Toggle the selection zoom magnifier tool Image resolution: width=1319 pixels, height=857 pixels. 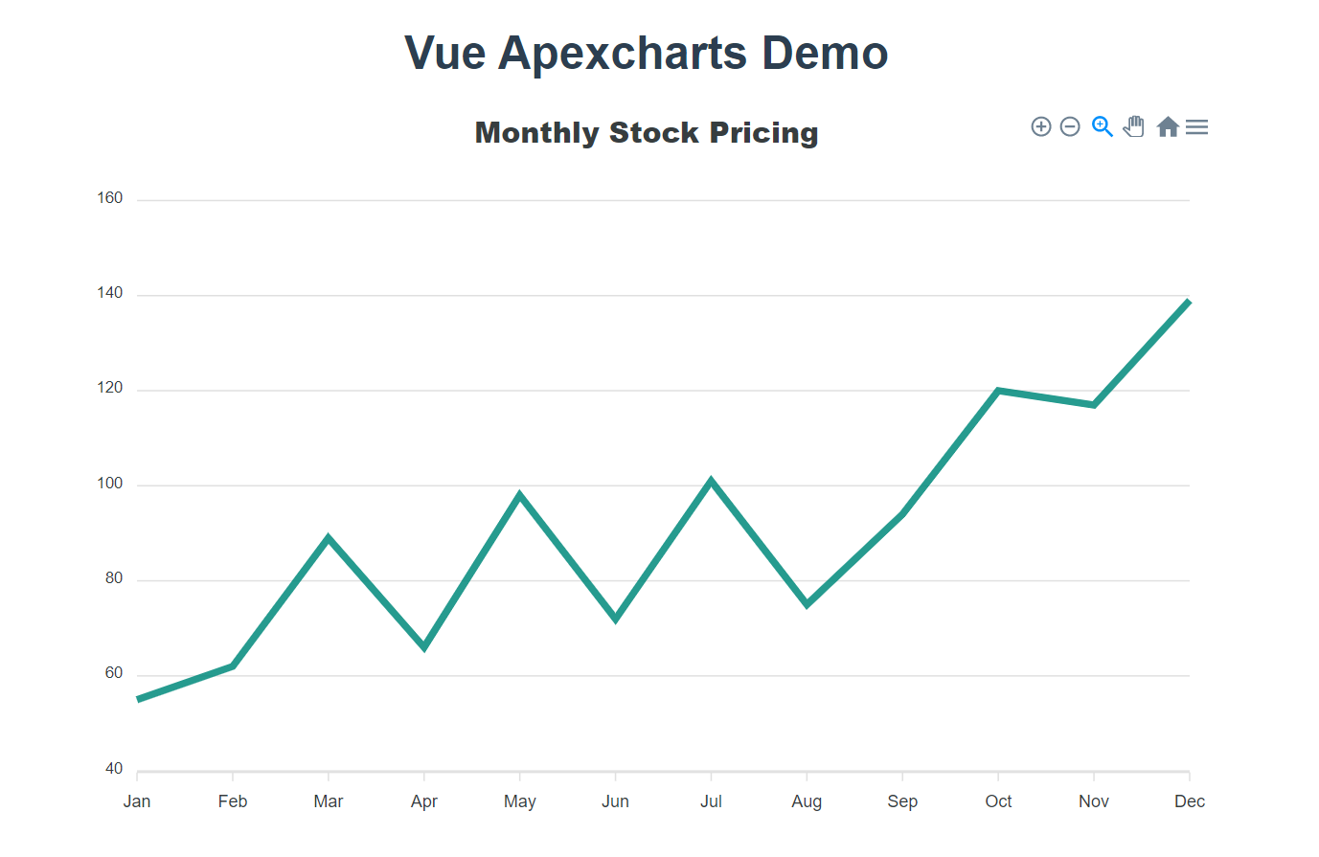tap(1103, 126)
